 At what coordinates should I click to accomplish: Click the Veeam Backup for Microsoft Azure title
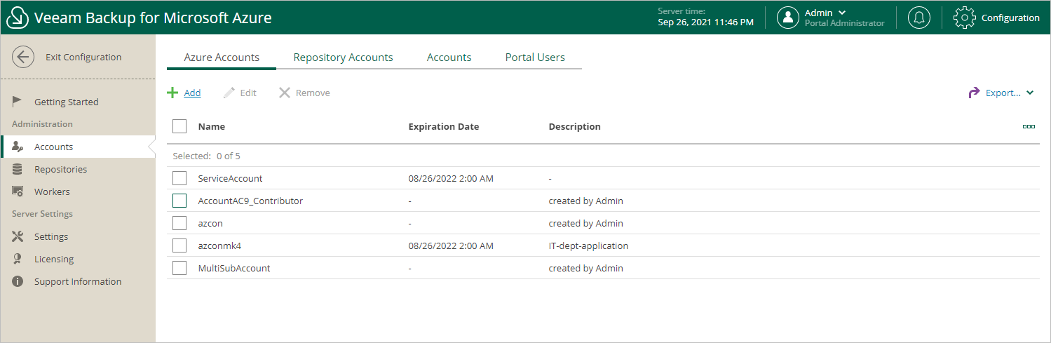click(x=153, y=18)
